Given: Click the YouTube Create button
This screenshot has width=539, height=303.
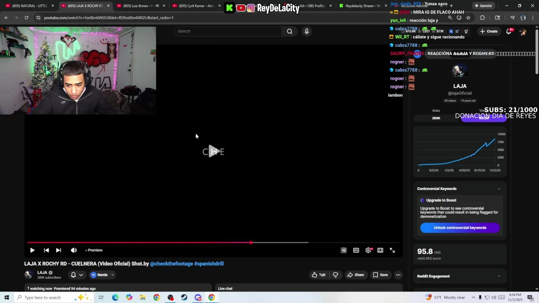Looking at the screenshot, I should point(489,31).
